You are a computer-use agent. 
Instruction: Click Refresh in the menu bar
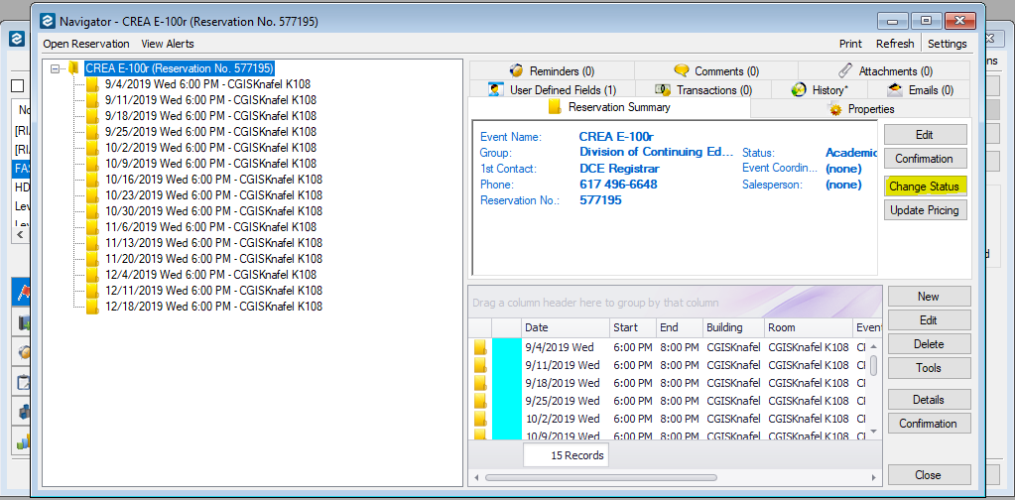click(895, 44)
